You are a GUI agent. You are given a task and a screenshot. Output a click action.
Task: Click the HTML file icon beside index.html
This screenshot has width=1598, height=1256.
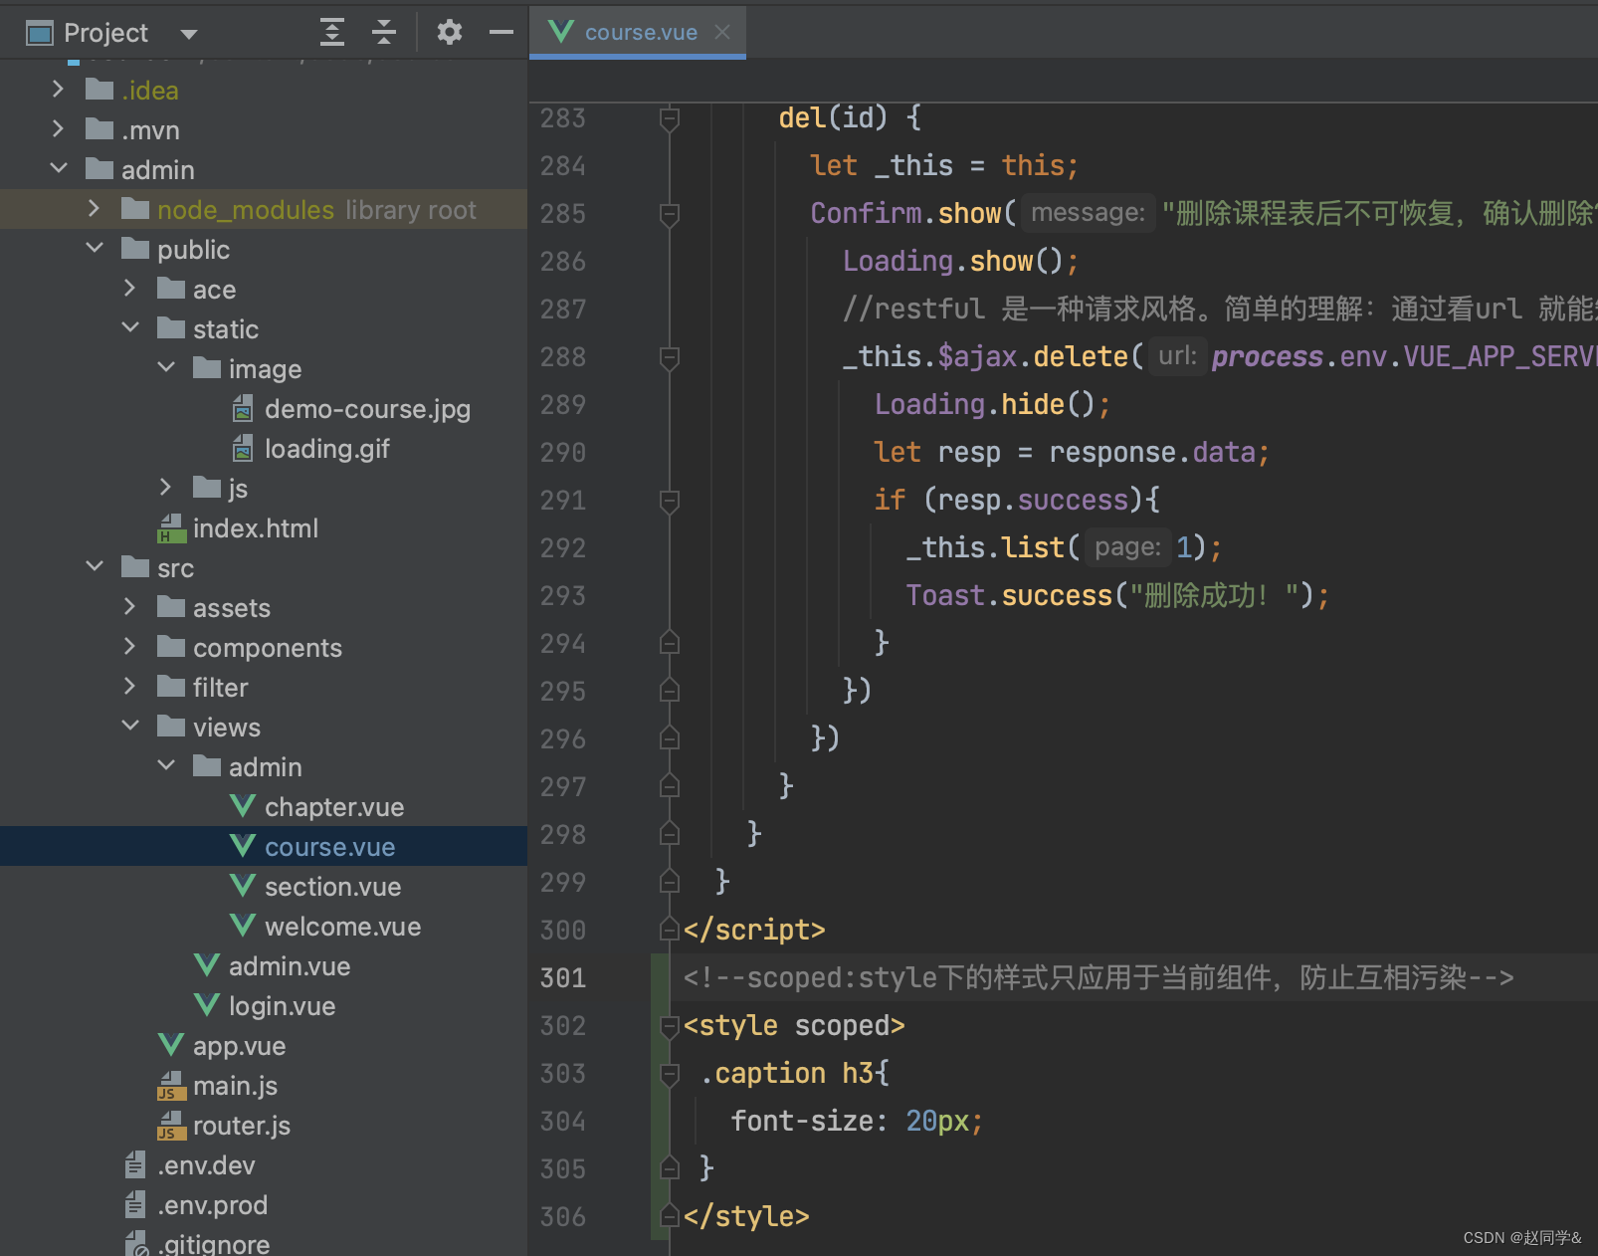pos(171,528)
